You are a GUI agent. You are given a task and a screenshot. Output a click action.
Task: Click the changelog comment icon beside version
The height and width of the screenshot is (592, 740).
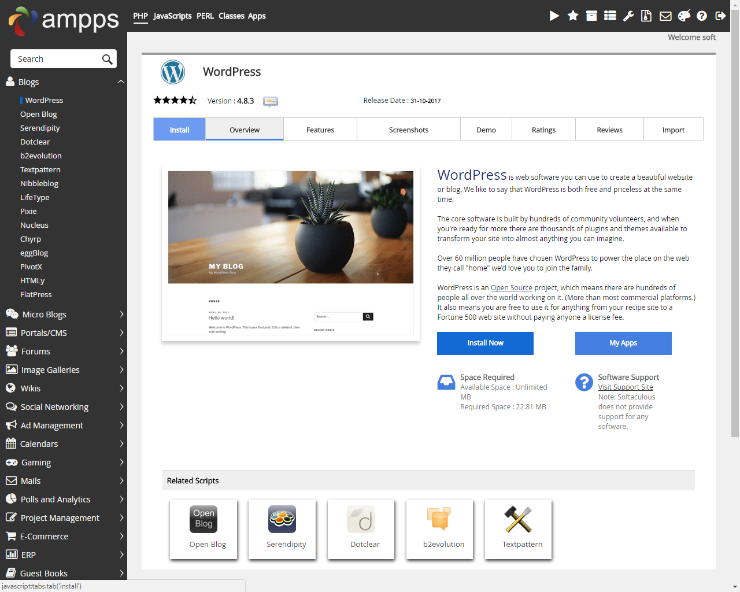click(x=271, y=101)
